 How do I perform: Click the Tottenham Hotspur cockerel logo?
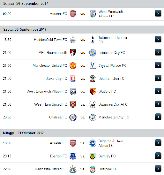93,40
